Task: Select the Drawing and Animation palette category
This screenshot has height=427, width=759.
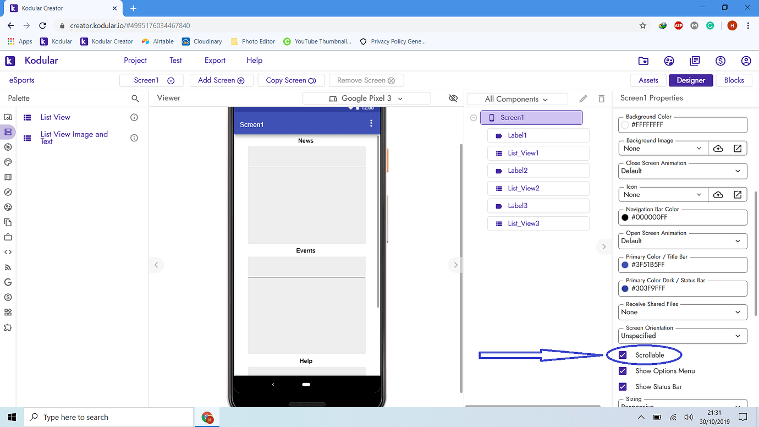Action: (8, 162)
